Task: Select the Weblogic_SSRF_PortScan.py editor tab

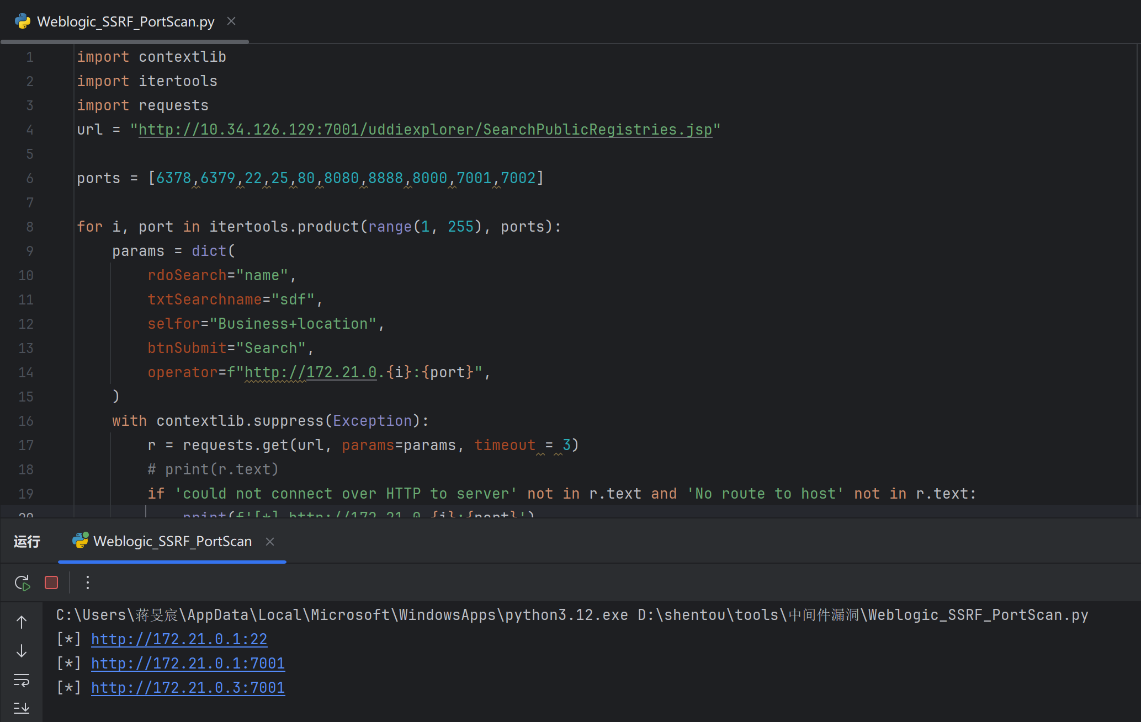Action: (125, 22)
